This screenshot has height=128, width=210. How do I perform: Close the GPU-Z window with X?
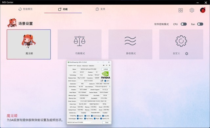click(109, 62)
